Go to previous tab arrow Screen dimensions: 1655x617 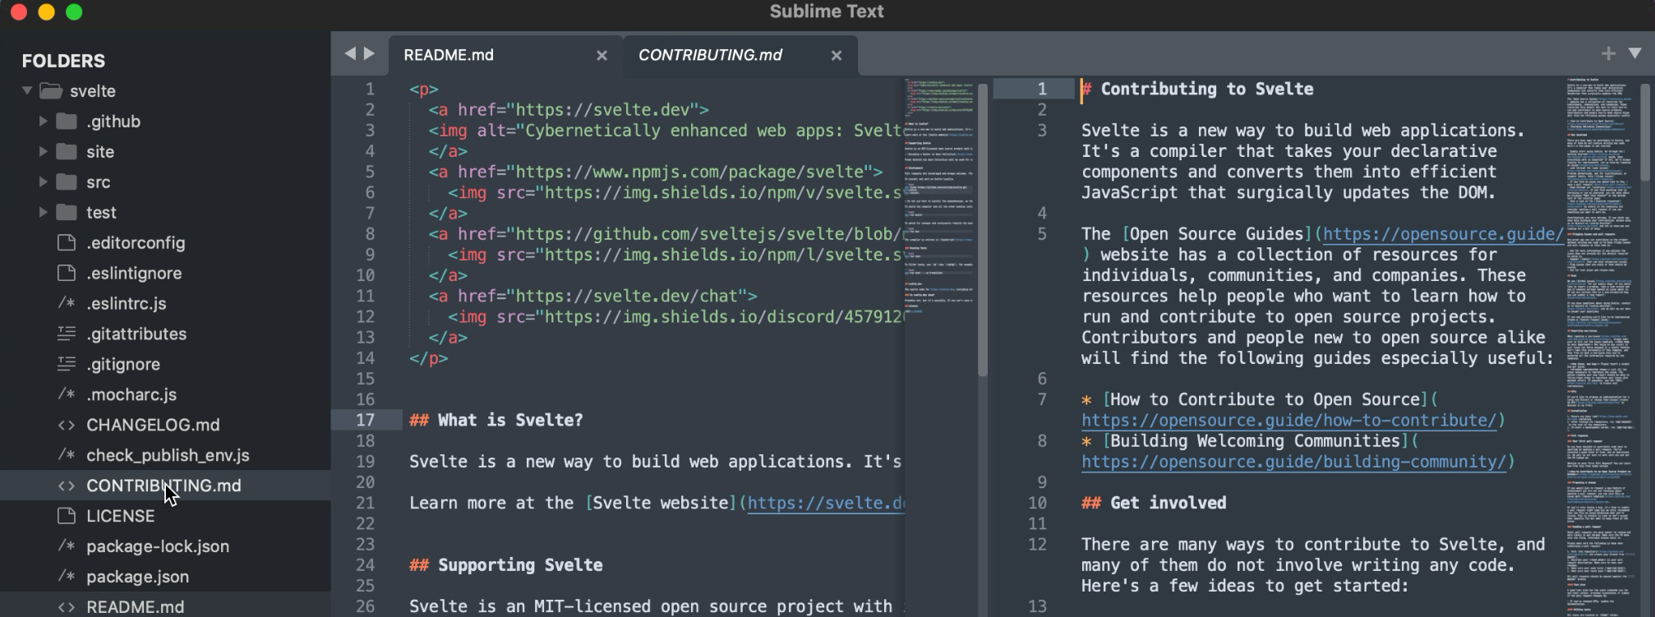[350, 53]
